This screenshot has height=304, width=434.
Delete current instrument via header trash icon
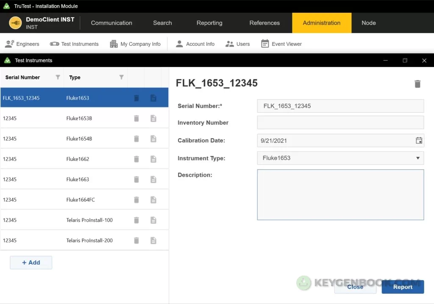(x=417, y=84)
